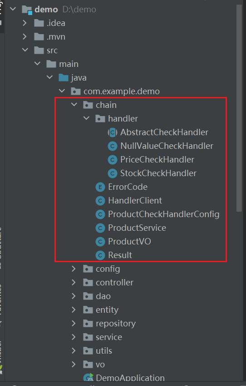Viewport: 246px width, 386px height.
Task: Select the utils package label
Action: pos(104,350)
